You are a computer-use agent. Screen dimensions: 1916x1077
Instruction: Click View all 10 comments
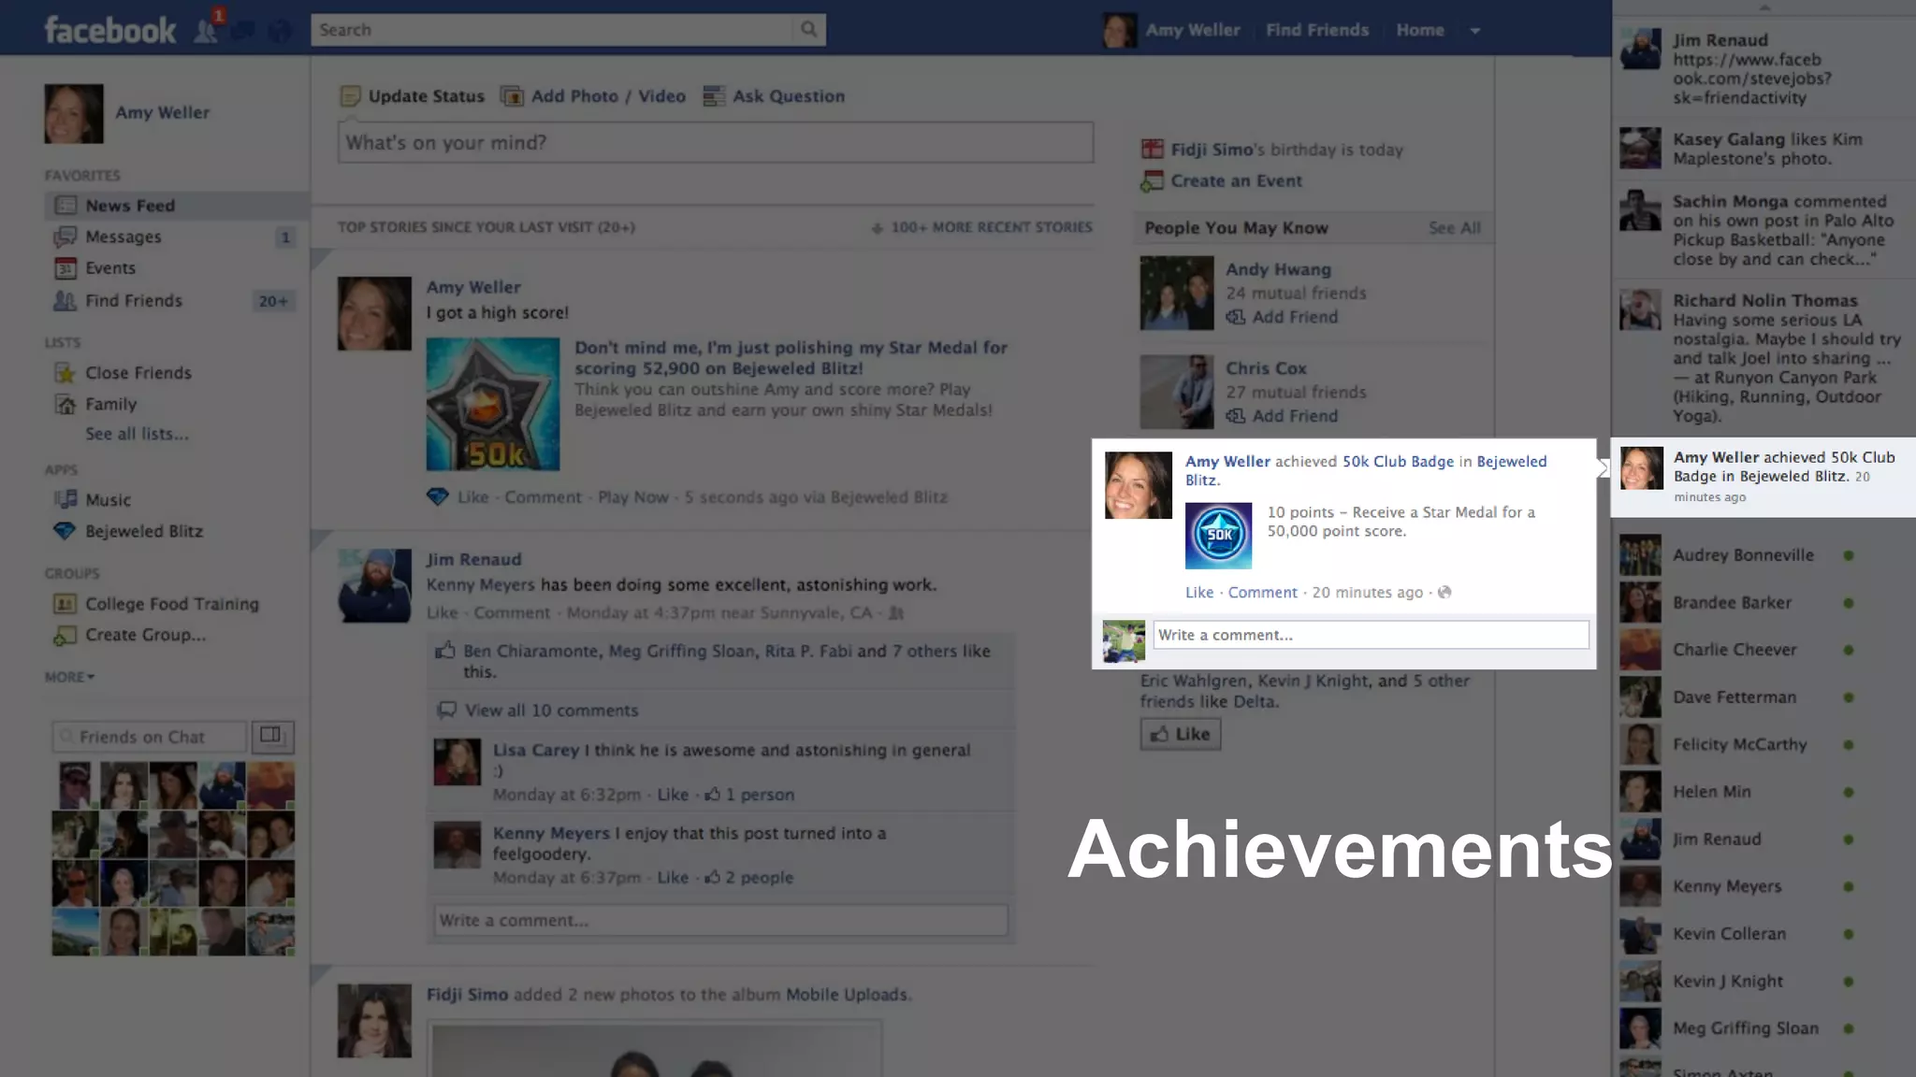tap(552, 711)
